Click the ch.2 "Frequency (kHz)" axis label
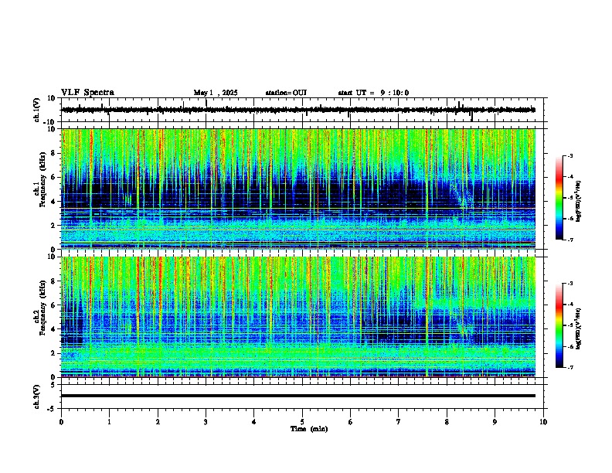This screenshot has width=612, height=473. pyautogui.click(x=42, y=308)
